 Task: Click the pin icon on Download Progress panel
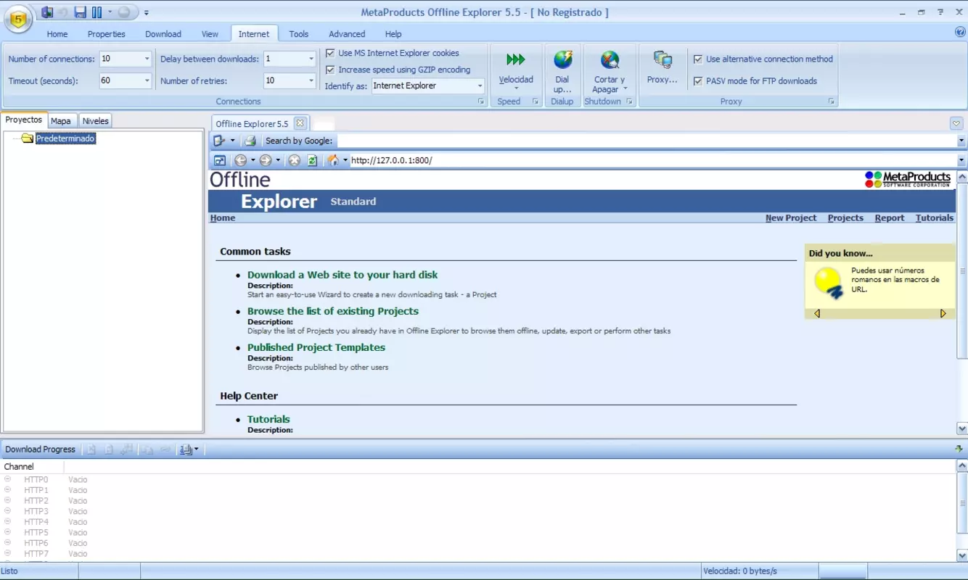[x=959, y=449]
